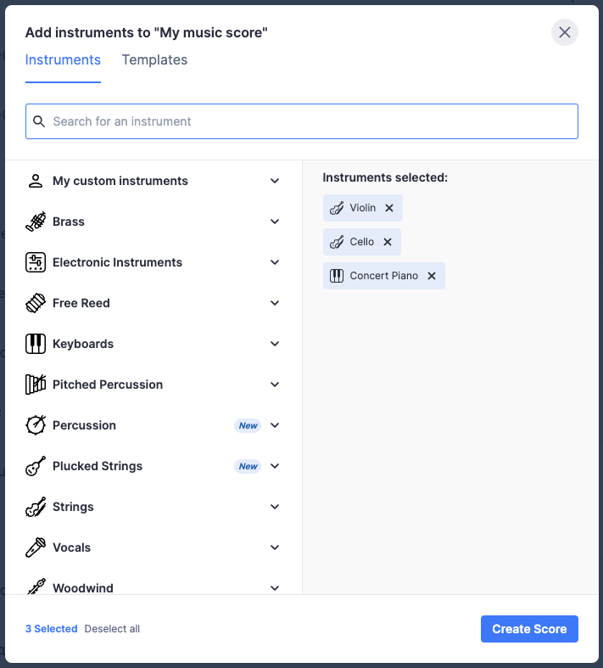Click the Vocals microphone icon
Screen dimensions: 603x668
36,547
